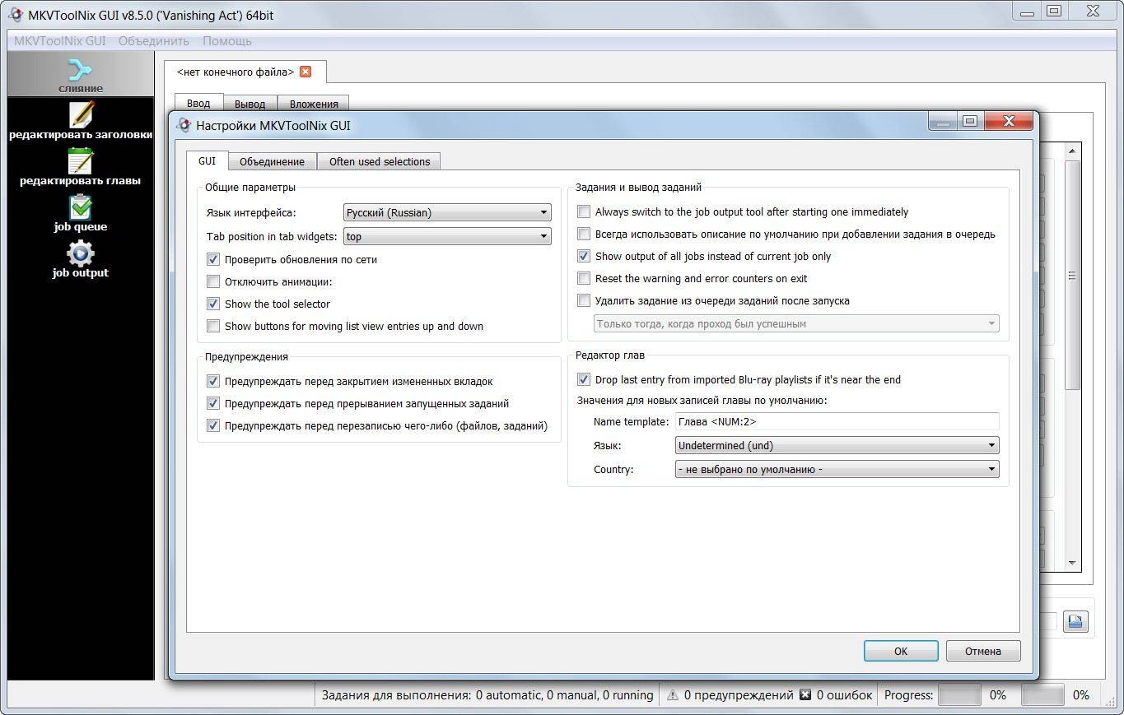
Task: Select the Ввод tab in main window
Action: point(198,103)
